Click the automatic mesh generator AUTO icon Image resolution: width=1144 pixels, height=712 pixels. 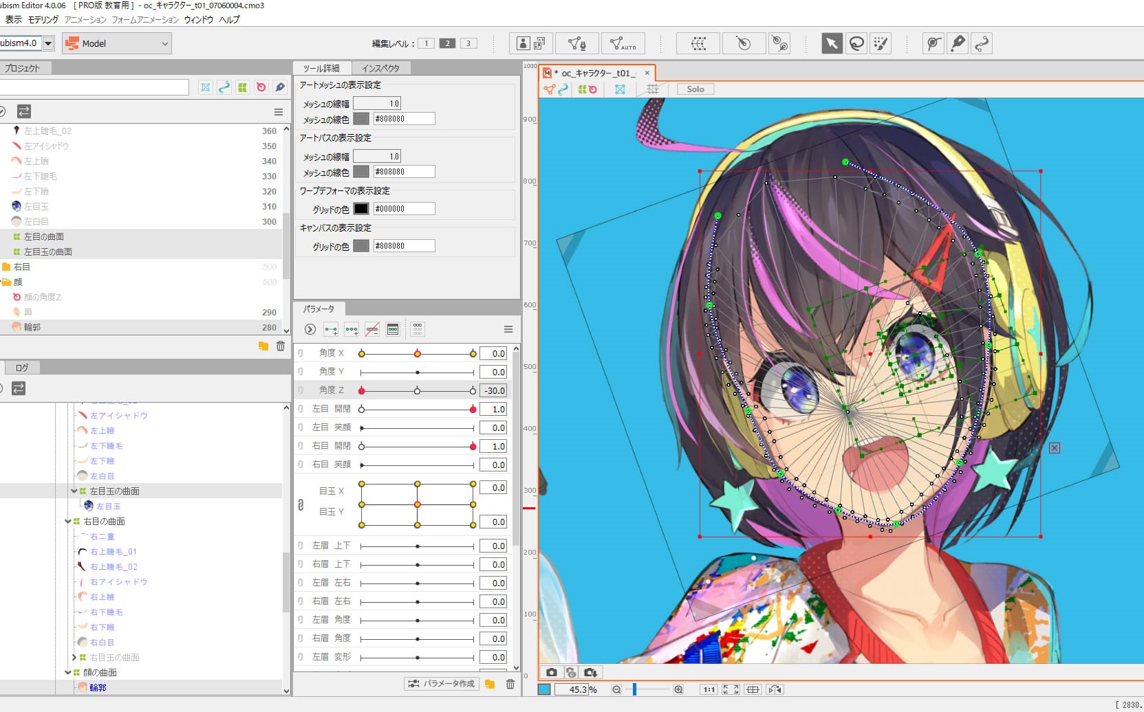pyautogui.click(x=623, y=44)
